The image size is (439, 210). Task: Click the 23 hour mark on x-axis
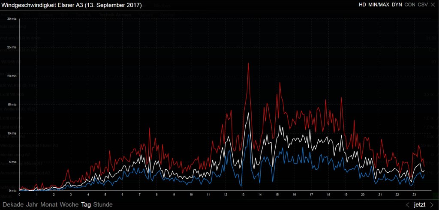(414, 194)
